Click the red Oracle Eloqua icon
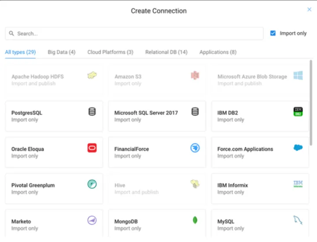 [x=92, y=148]
